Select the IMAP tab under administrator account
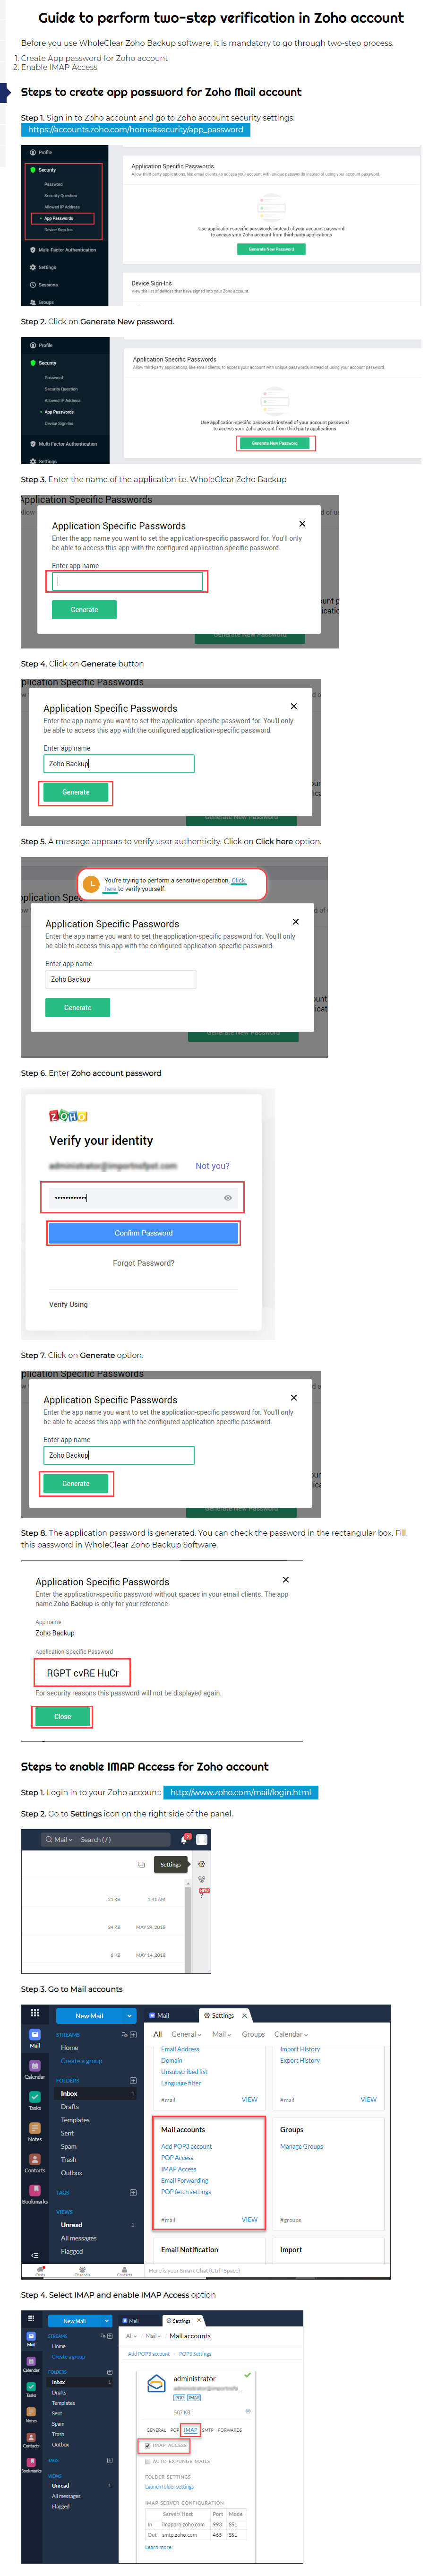The height and width of the screenshot is (2576, 429). [190, 2430]
